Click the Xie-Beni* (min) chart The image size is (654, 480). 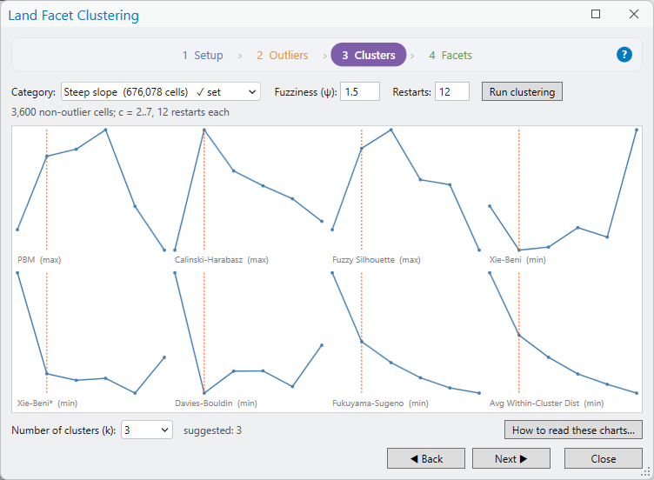[x=91, y=339]
